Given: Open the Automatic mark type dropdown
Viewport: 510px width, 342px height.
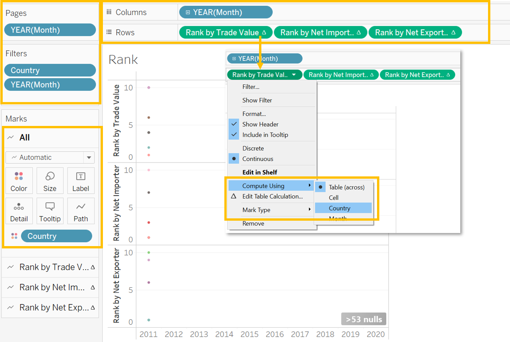Looking at the screenshot, I should pos(89,158).
